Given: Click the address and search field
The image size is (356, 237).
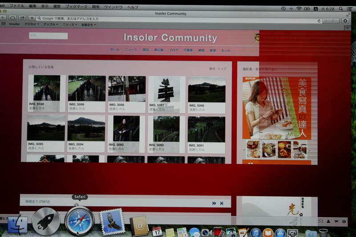Looking at the screenshot, I should point(178,19).
